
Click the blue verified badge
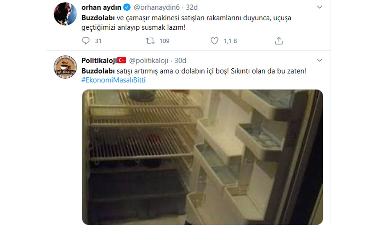click(127, 7)
